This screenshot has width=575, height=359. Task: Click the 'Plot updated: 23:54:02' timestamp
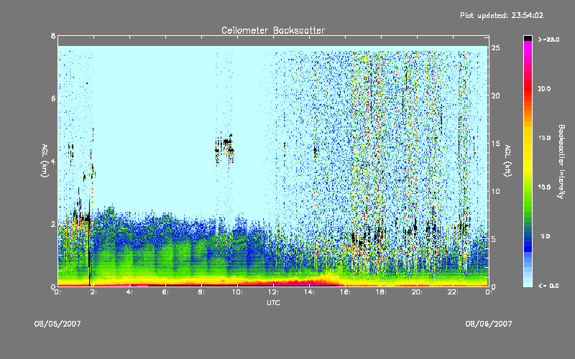tap(502, 15)
